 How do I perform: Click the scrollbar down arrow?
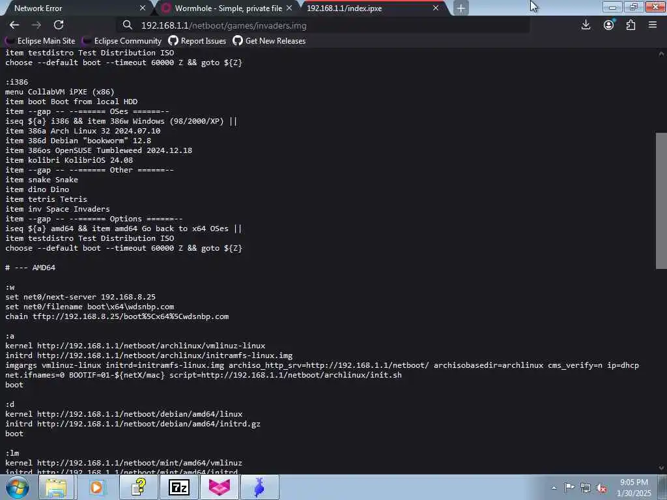pyautogui.click(x=661, y=468)
